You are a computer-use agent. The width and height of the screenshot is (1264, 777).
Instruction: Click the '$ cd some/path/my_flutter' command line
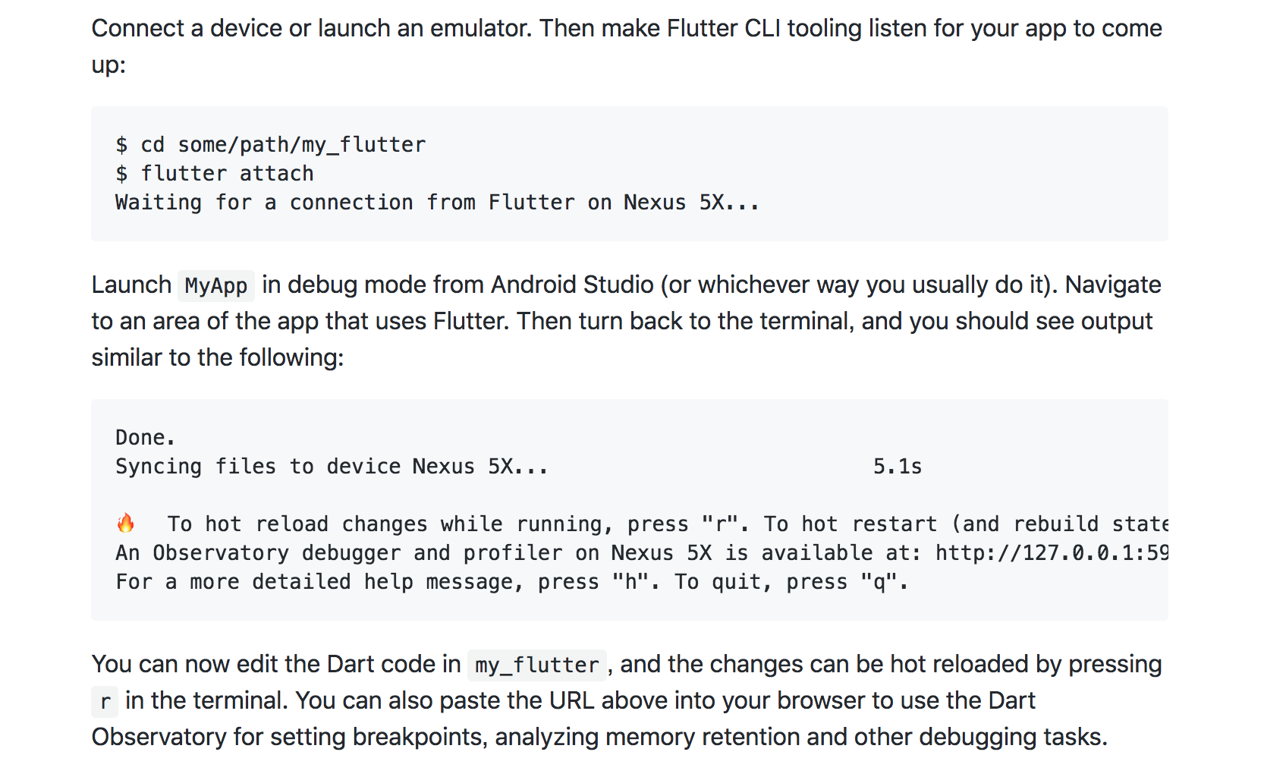(x=271, y=144)
